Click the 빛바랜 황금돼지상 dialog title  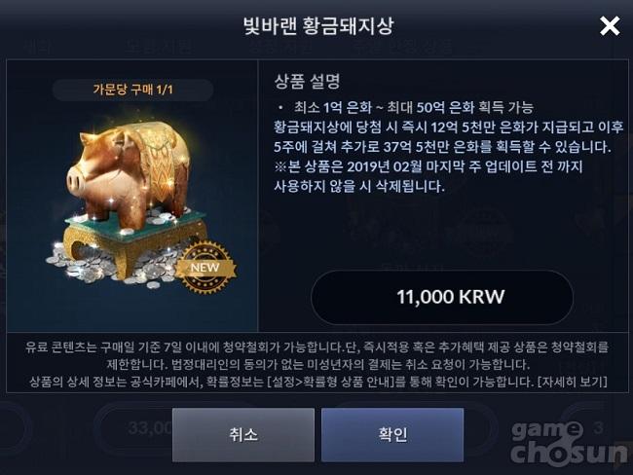coord(318,26)
